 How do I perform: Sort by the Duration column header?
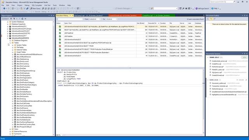(x=164, y=23)
